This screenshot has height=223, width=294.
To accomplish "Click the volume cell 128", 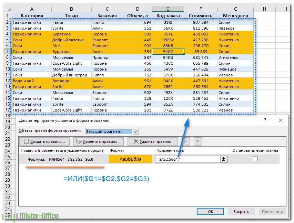I will [138, 98].
